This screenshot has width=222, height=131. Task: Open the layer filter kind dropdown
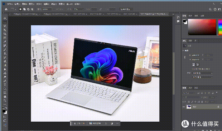(188, 93)
